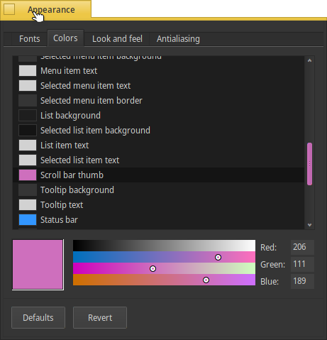Click the blue channel slider handle
This screenshot has height=340, width=327.
[x=206, y=280]
